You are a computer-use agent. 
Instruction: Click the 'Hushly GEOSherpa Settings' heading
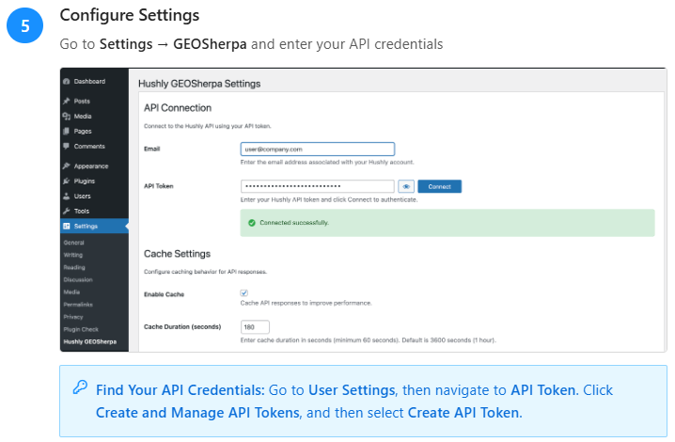[199, 84]
